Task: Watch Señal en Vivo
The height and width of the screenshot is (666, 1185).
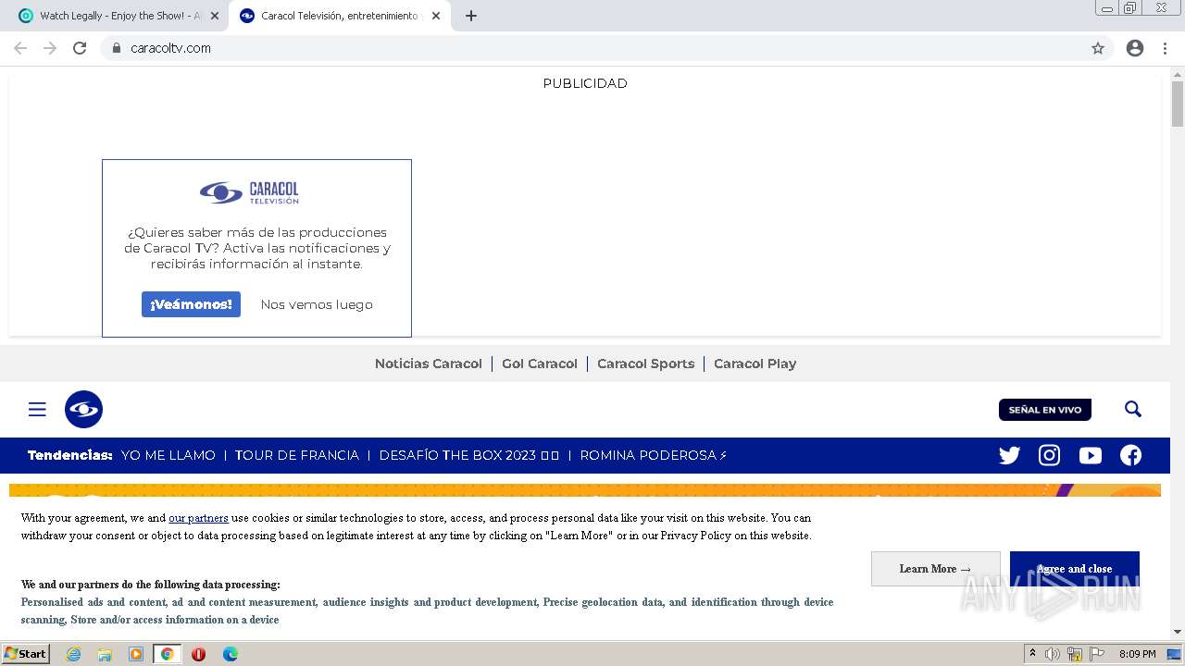Action: coord(1045,410)
